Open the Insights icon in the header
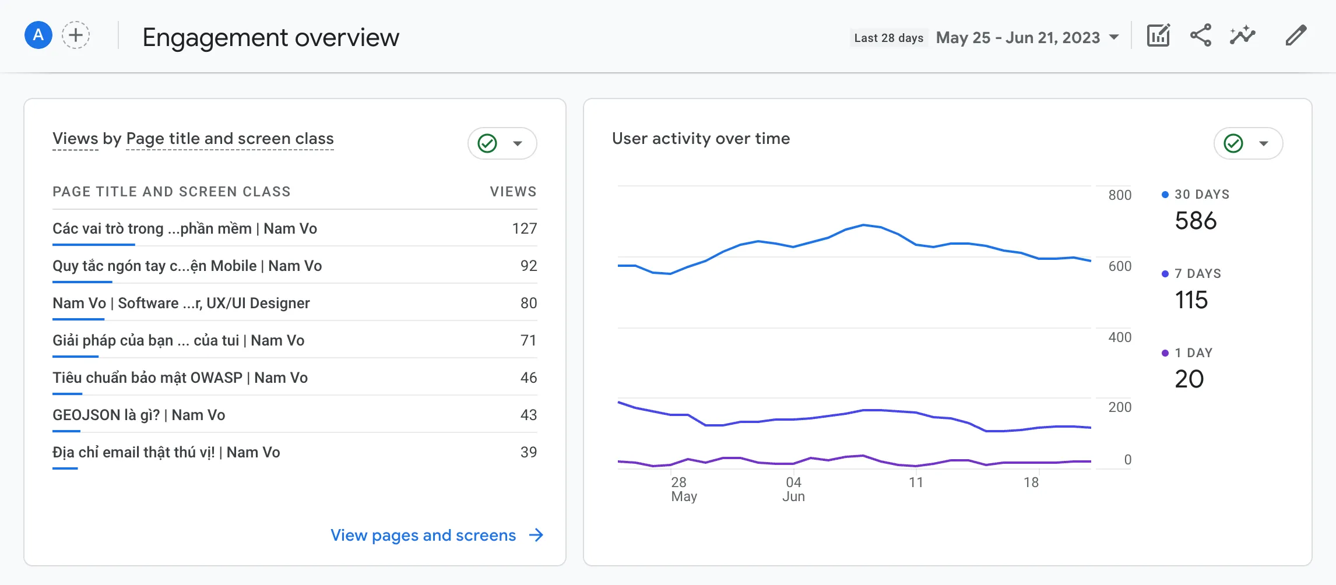Viewport: 1336px width, 585px height. 1243,36
